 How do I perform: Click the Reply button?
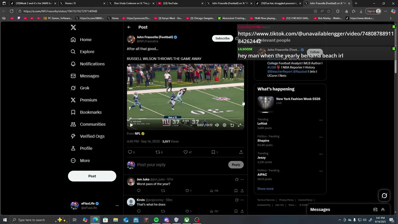(x=236, y=165)
